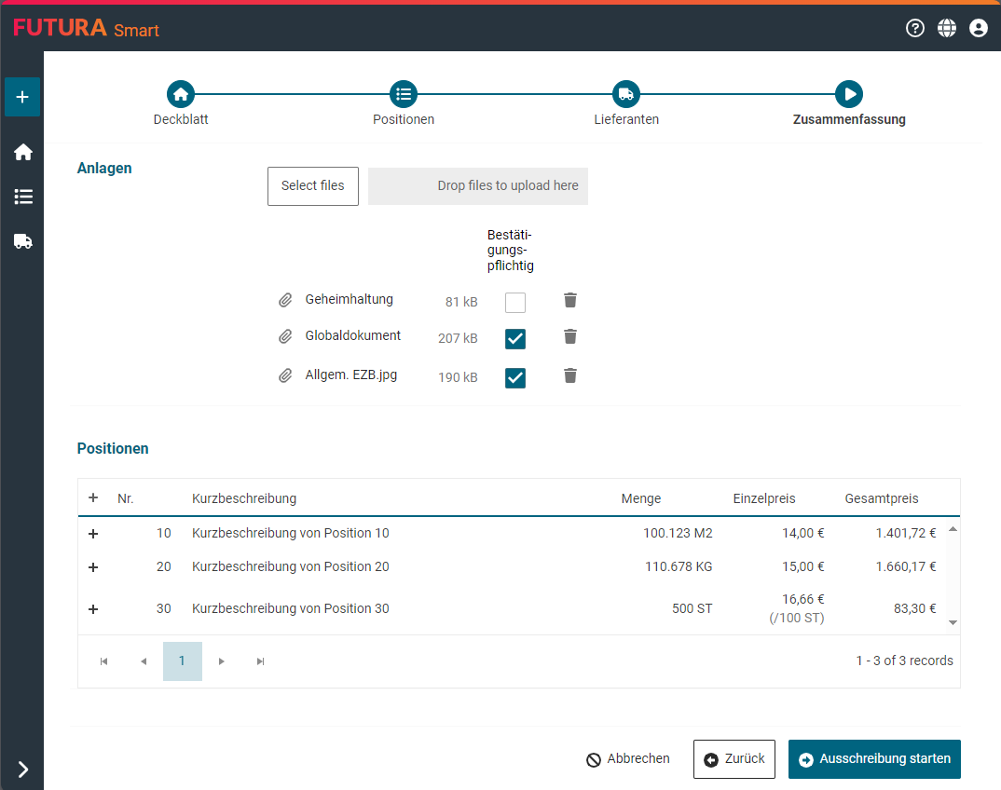Open the globe language selector
This screenshot has width=1001, height=790.
[x=946, y=28]
